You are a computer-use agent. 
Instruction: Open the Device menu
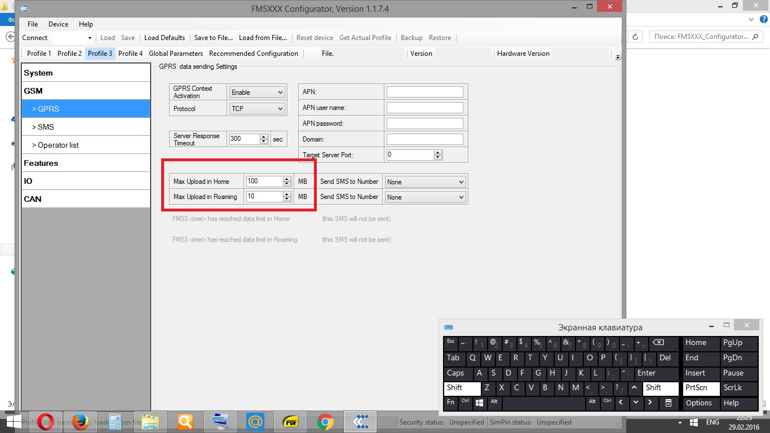[x=58, y=24]
